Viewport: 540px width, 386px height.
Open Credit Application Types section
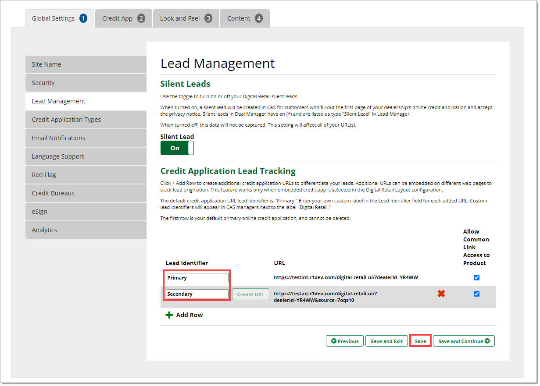point(86,120)
